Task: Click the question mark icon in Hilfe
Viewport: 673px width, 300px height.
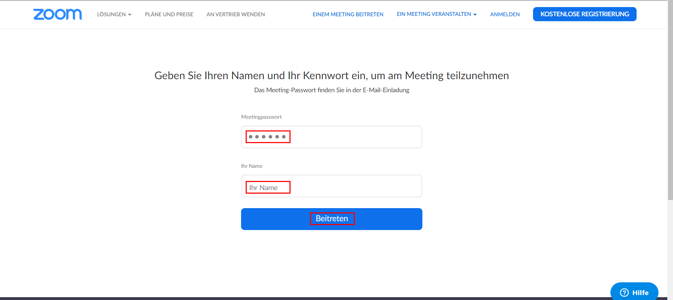Action: tap(624, 293)
